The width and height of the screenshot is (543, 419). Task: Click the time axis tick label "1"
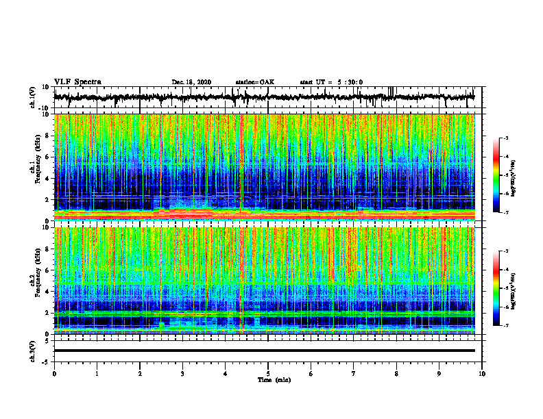[97, 374]
